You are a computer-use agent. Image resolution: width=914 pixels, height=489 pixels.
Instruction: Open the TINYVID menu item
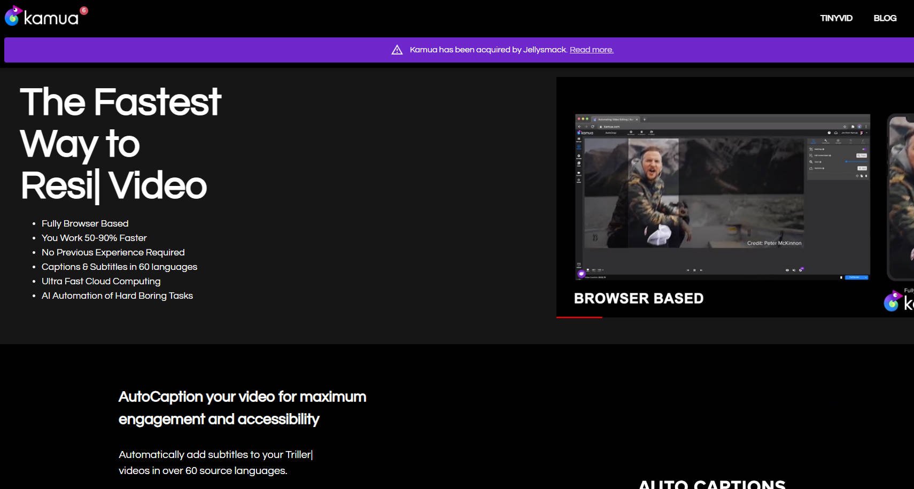(x=836, y=18)
